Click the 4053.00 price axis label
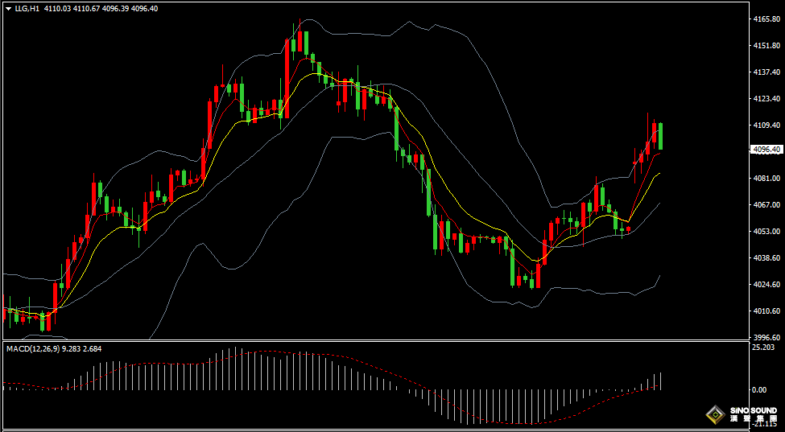Viewport: 785px width, 432px height. pos(767,231)
